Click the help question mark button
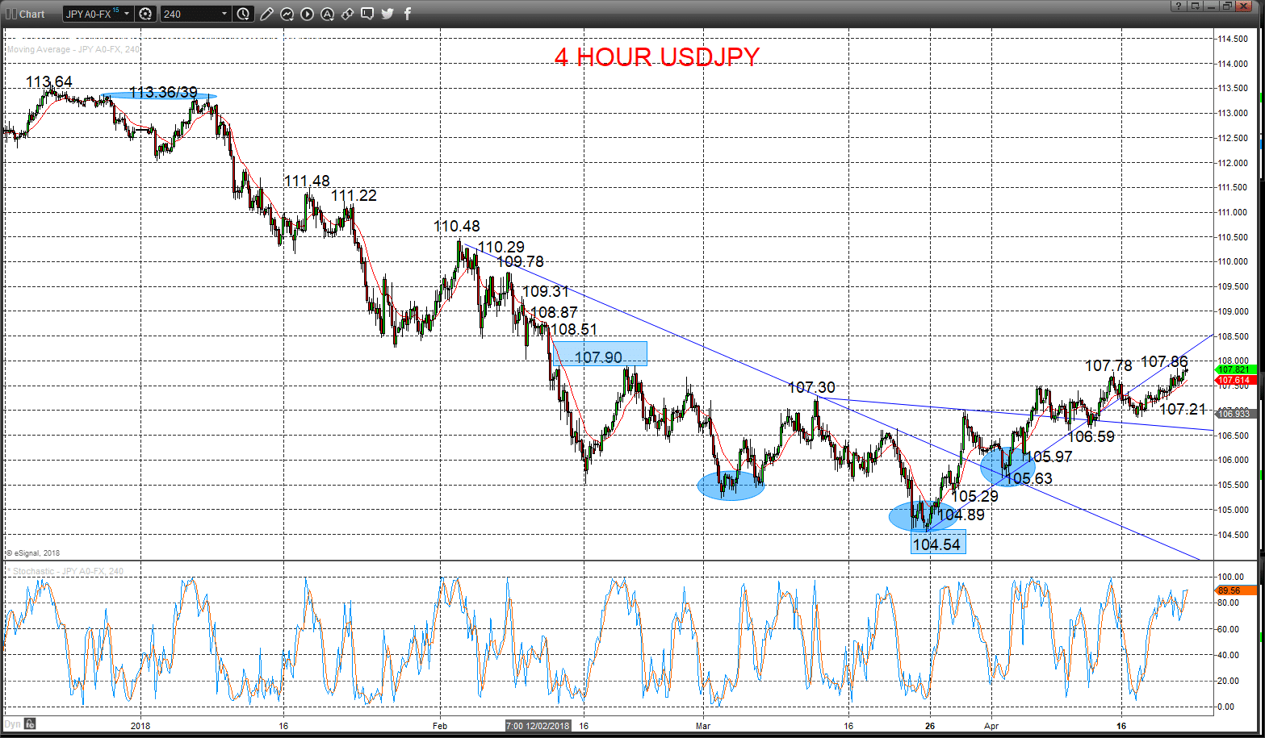The height and width of the screenshot is (738, 1265). pyautogui.click(x=1179, y=6)
